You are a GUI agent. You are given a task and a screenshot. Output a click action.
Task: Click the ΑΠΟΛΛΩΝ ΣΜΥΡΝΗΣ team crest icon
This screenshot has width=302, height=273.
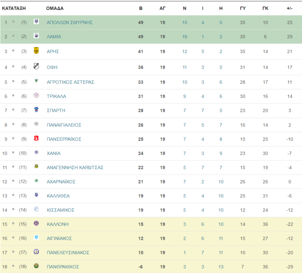[36, 22]
